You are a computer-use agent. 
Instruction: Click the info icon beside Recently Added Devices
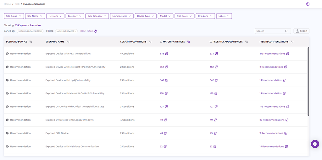coord(211,42)
